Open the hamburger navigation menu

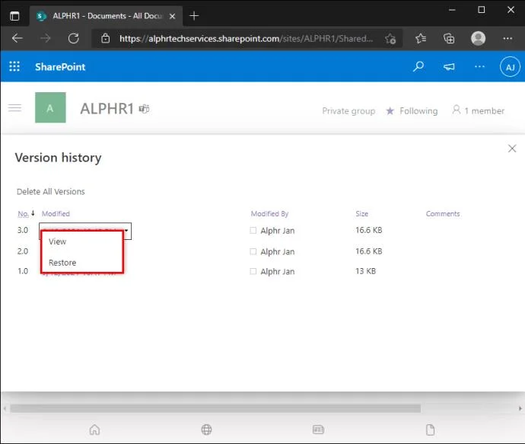click(x=14, y=108)
